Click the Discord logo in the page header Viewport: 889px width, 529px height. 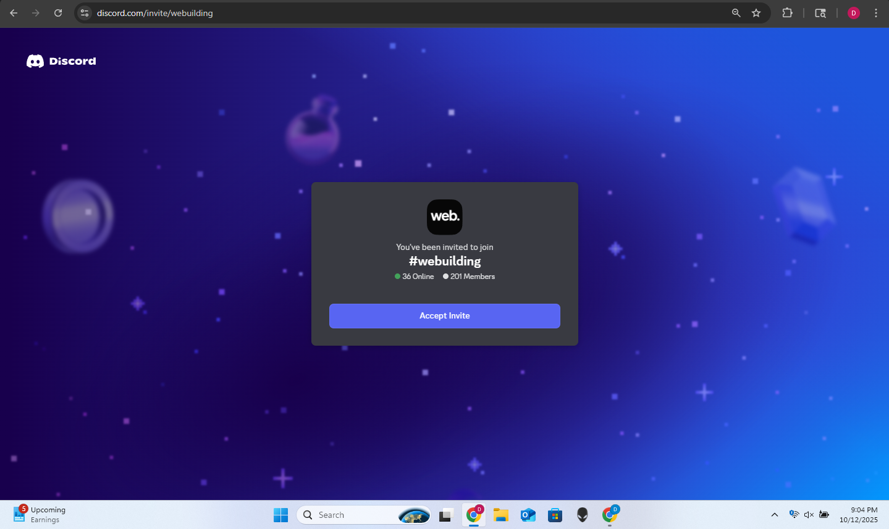point(61,61)
